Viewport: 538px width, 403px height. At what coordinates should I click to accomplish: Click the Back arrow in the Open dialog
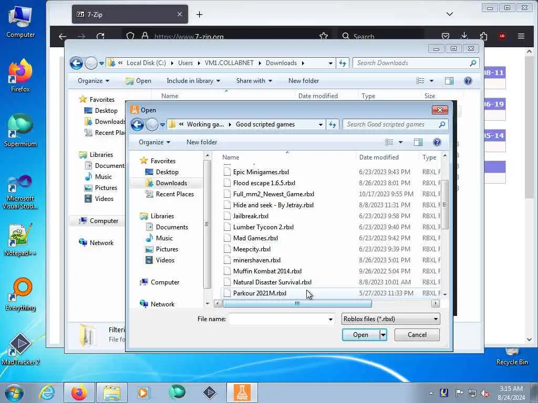coord(137,124)
